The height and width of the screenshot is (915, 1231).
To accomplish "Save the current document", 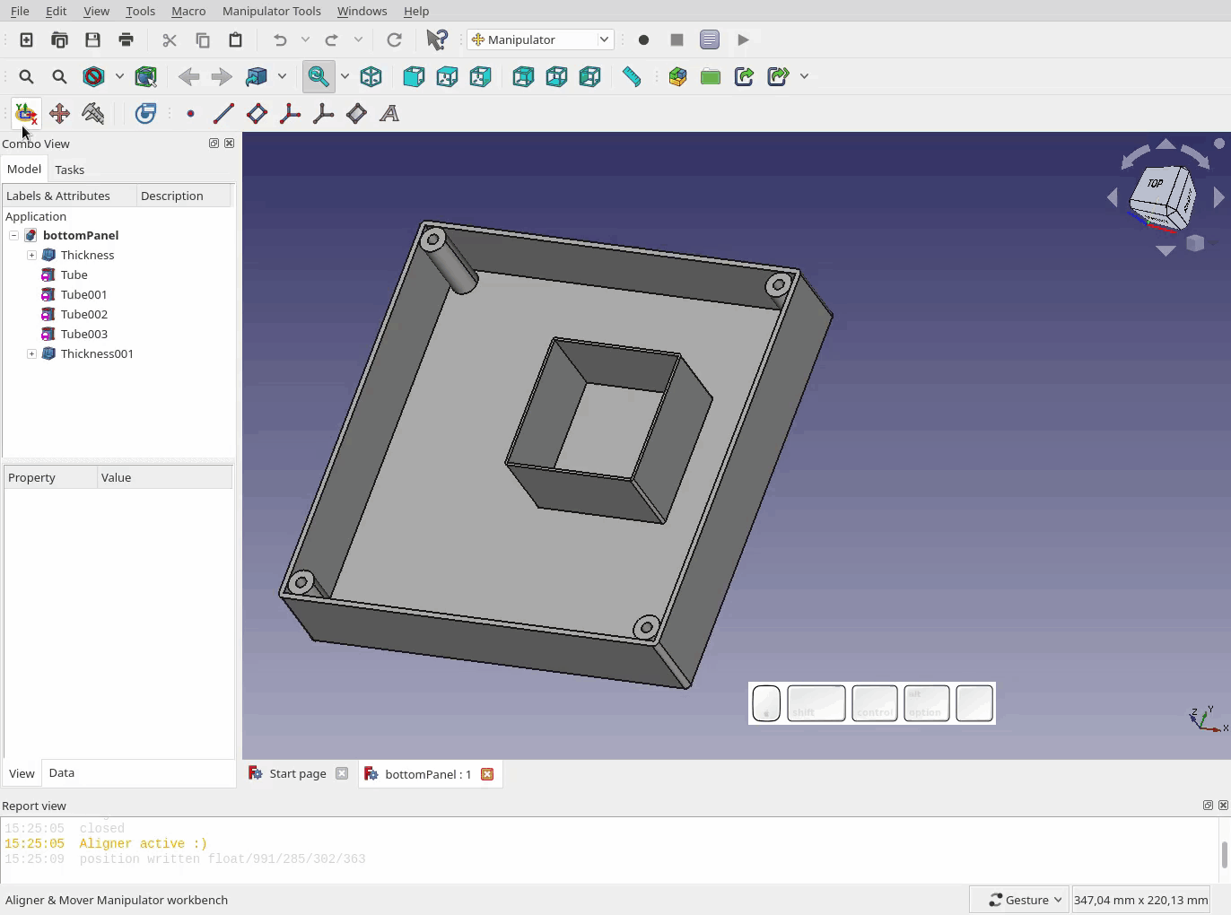I will click(x=92, y=39).
